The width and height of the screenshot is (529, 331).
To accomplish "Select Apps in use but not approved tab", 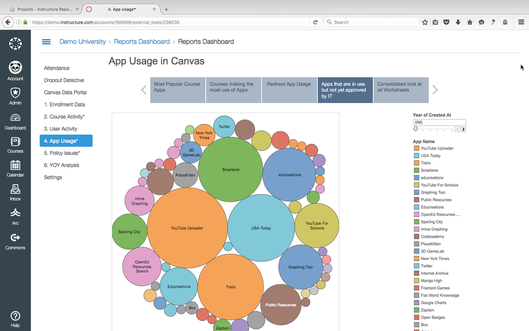I will click(x=345, y=90).
